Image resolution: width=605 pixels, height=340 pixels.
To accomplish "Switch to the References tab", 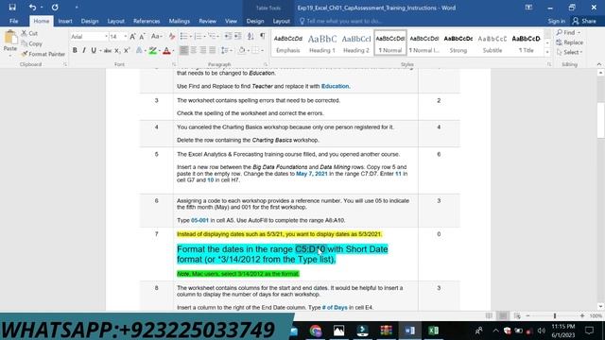I will (x=147, y=21).
